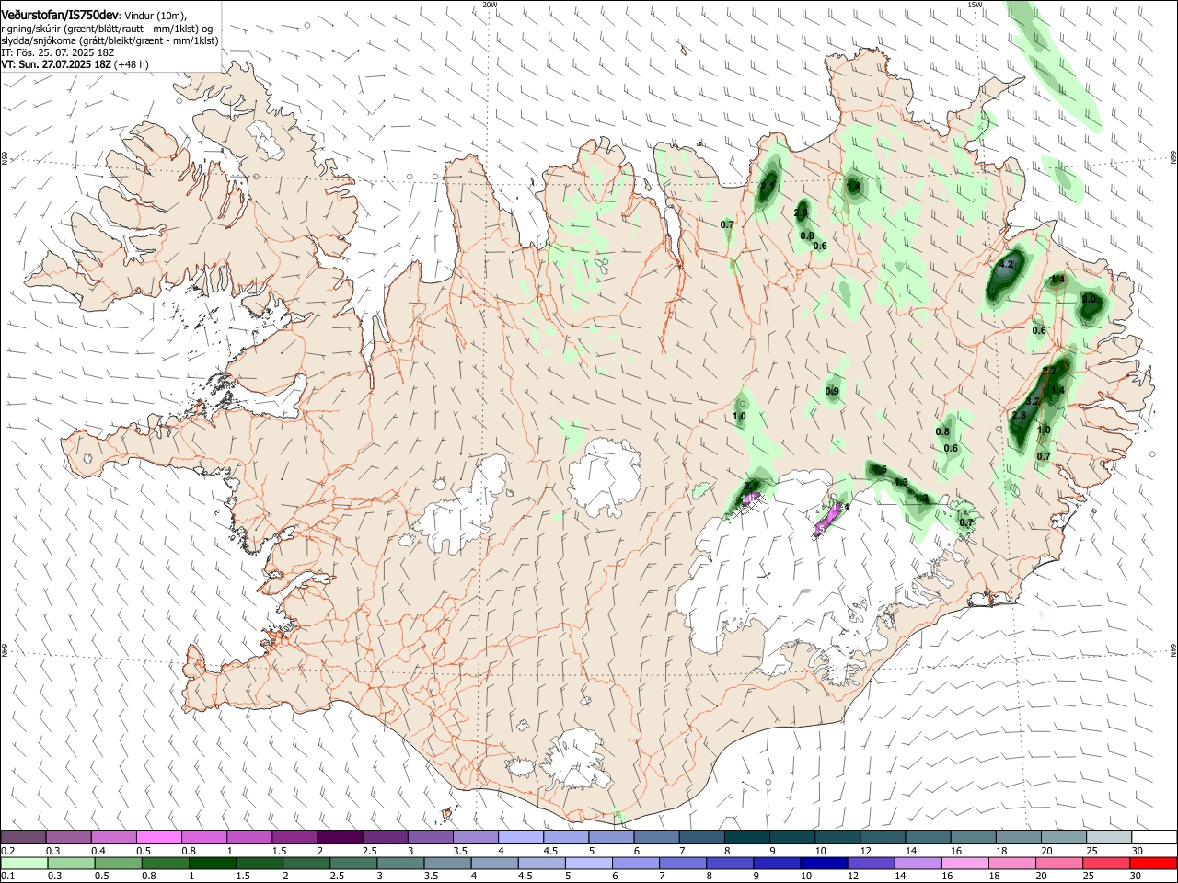
Task: Click the deep blue swatch above the lower row's 10
Action: (x=822, y=864)
